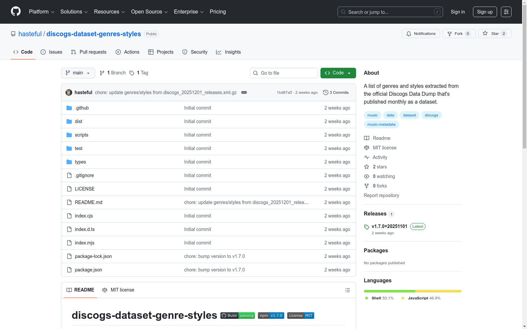Switch to the Pull requests tab
The image size is (527, 329).
89,52
